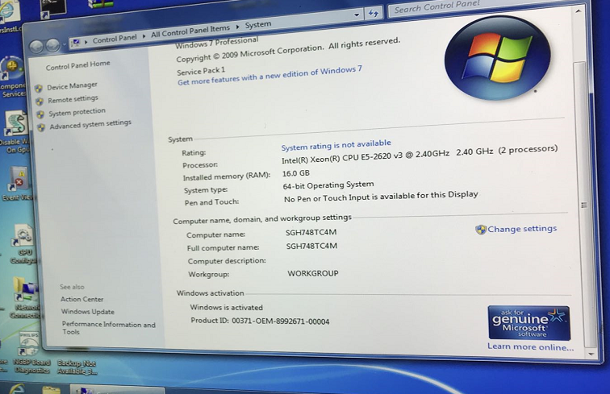
Task: Click 'System rating is not available' link
Action: (x=336, y=146)
